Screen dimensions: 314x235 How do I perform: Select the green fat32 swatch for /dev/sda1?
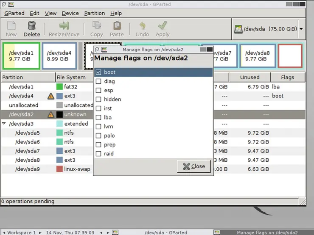(x=60, y=87)
